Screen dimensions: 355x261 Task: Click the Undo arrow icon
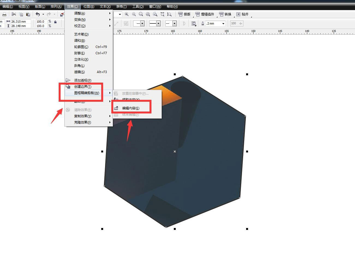[38, 14]
